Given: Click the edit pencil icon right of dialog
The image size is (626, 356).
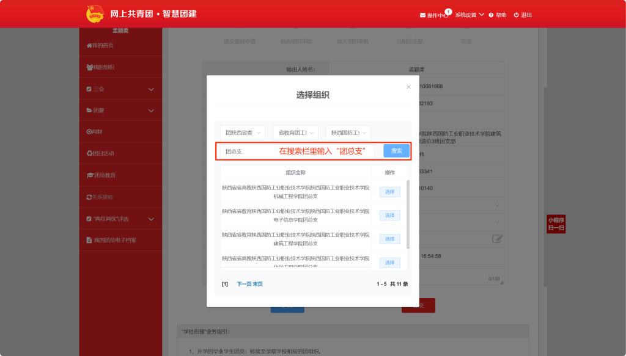Looking at the screenshot, I should tap(497, 239).
